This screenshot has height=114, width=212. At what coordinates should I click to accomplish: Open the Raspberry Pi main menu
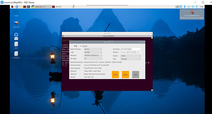point(12,7)
